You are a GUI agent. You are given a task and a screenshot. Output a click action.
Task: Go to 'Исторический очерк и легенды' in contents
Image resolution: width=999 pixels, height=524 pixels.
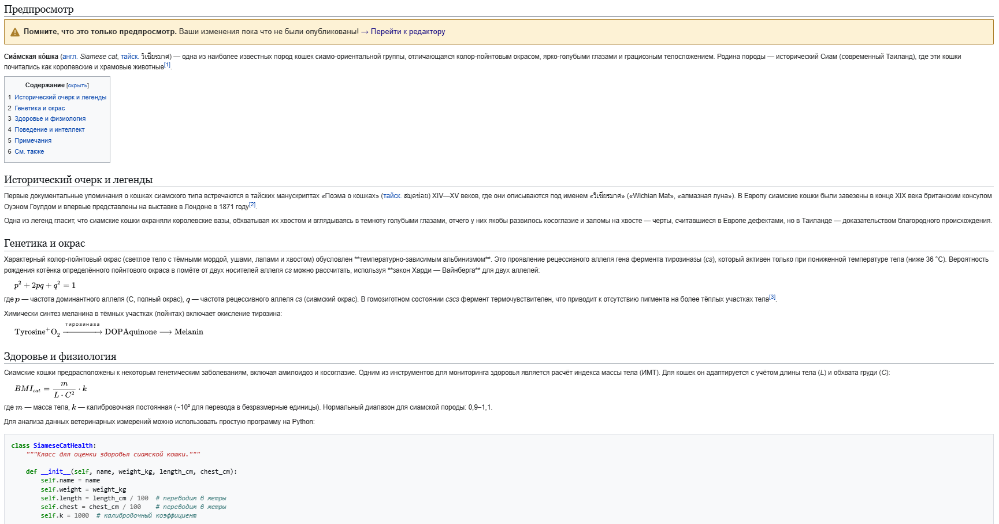click(x=60, y=98)
